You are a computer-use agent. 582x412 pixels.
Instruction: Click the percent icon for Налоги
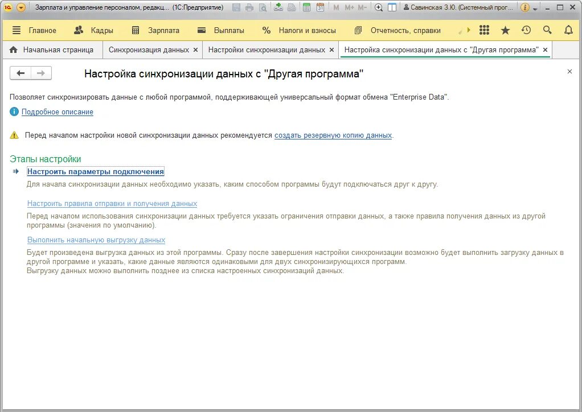tap(267, 30)
